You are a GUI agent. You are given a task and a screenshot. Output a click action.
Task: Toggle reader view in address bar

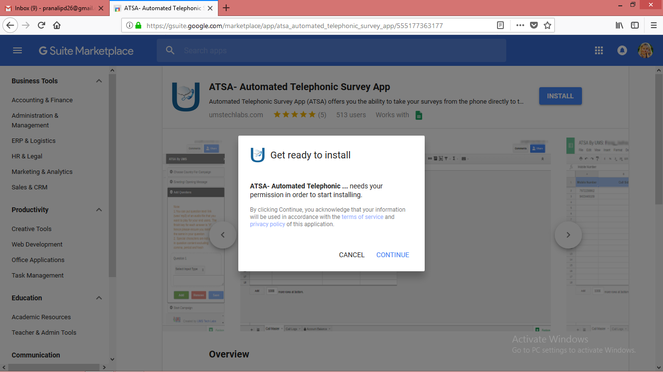pyautogui.click(x=500, y=25)
